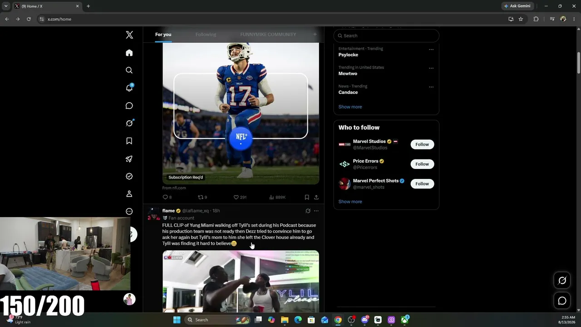This screenshot has width=581, height=327.
Task: Click the X logo in the sidebar
Action: [129, 35]
